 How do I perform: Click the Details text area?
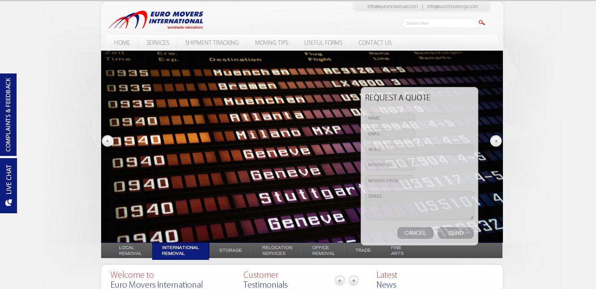[419, 206]
